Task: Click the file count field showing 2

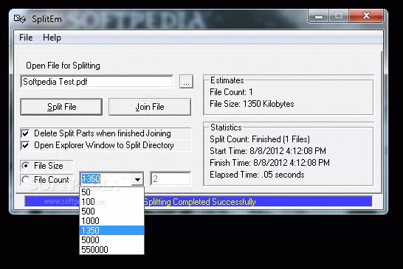Action: (x=170, y=178)
